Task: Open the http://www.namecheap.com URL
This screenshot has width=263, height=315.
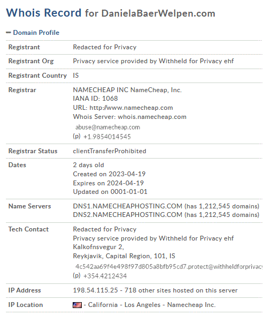Action: click(x=131, y=108)
